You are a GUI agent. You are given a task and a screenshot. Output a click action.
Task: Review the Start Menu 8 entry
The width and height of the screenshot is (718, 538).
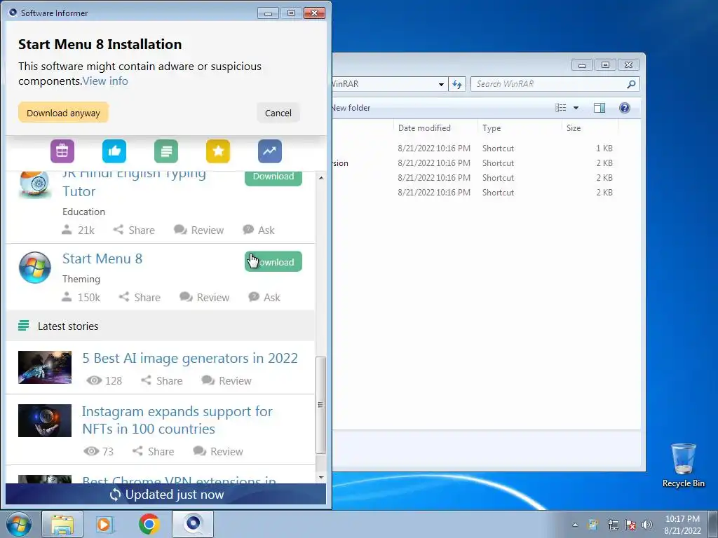pyautogui.click(x=204, y=297)
